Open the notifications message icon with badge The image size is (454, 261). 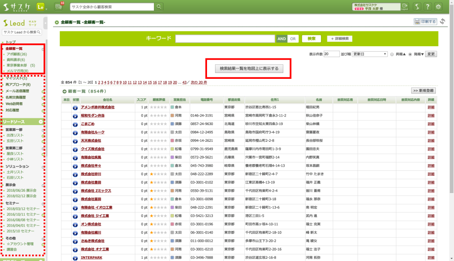[x=59, y=6]
